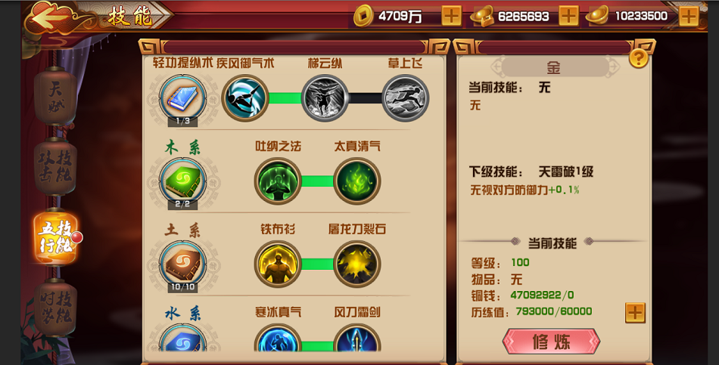Go back using the golden arrow
The image size is (719, 365).
click(48, 17)
